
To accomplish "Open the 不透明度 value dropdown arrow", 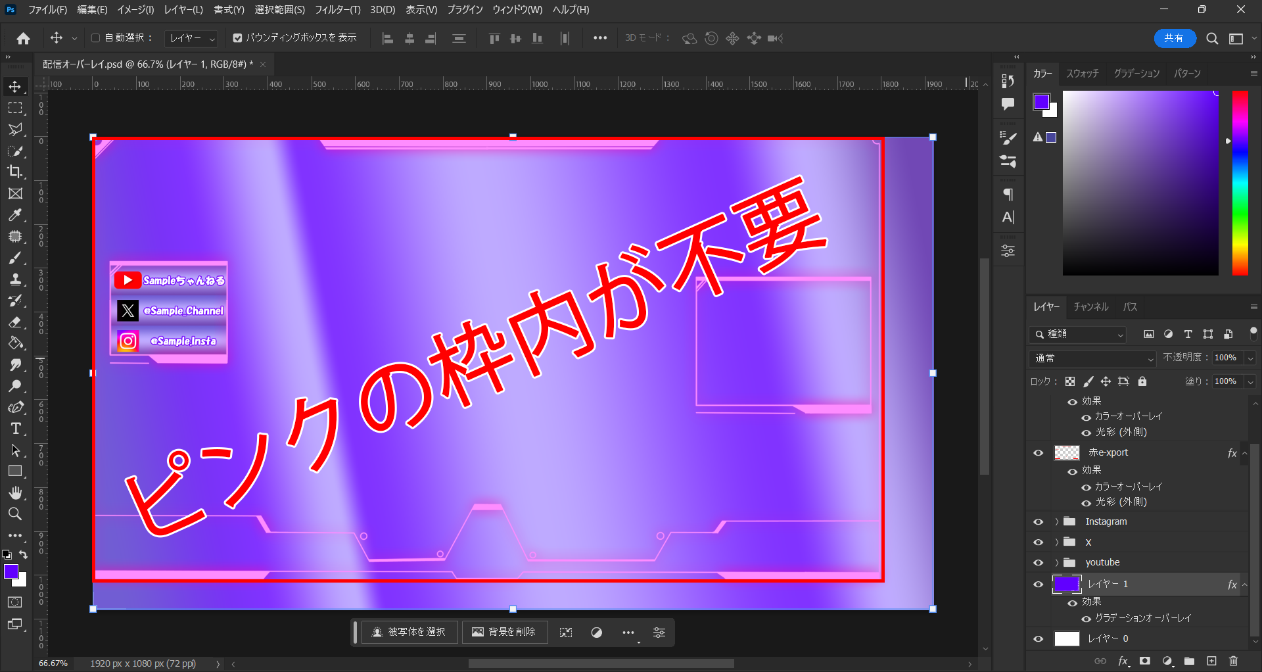I will [1250, 358].
